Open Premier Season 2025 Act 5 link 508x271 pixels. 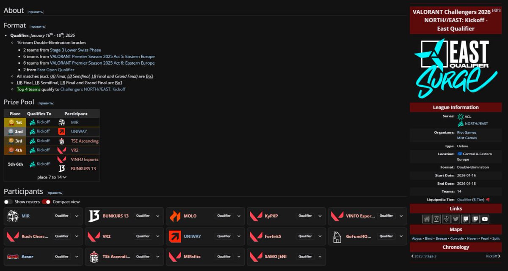pos(102,57)
